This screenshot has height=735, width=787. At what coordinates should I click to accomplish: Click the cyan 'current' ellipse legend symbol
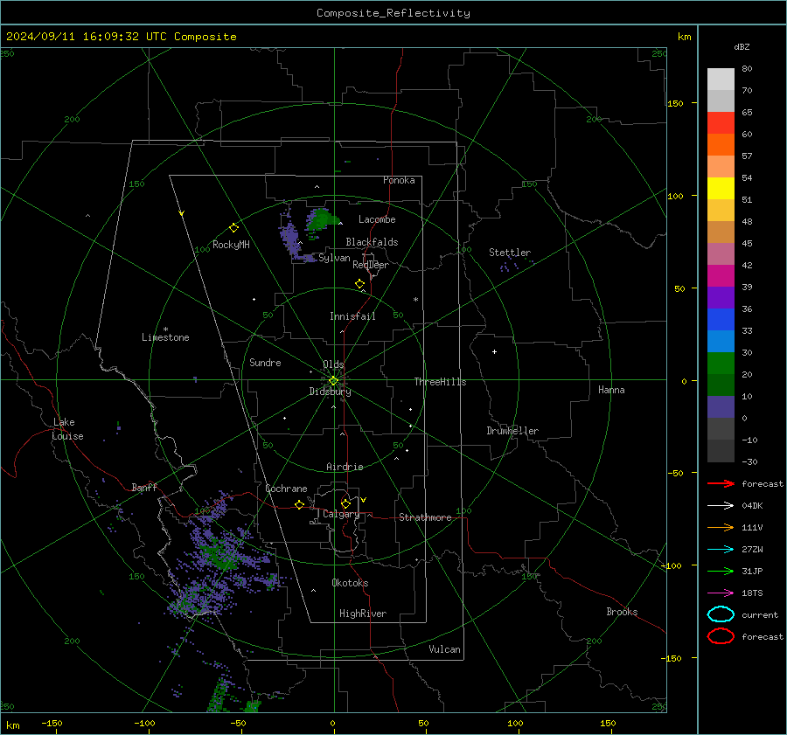pos(721,614)
